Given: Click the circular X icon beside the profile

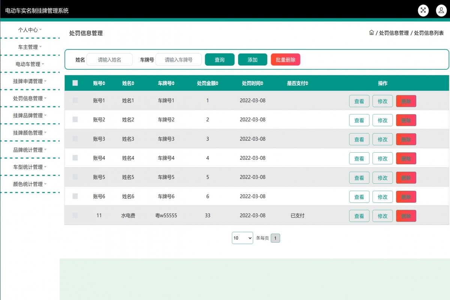Looking at the screenshot, I should point(423,10).
